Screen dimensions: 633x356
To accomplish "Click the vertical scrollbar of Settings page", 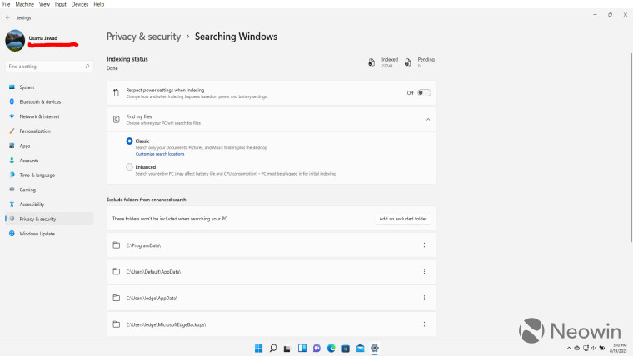I will 631,147.
